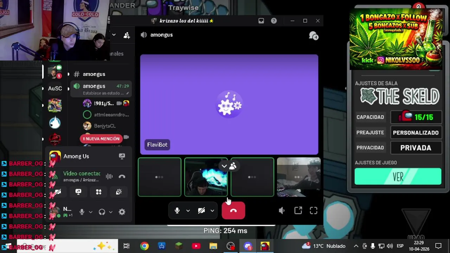Hang up the call with red button
The width and height of the screenshot is (450, 253).
pyautogui.click(x=233, y=210)
